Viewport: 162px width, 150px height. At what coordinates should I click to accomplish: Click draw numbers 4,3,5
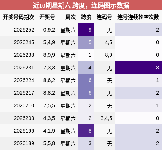point(49,118)
